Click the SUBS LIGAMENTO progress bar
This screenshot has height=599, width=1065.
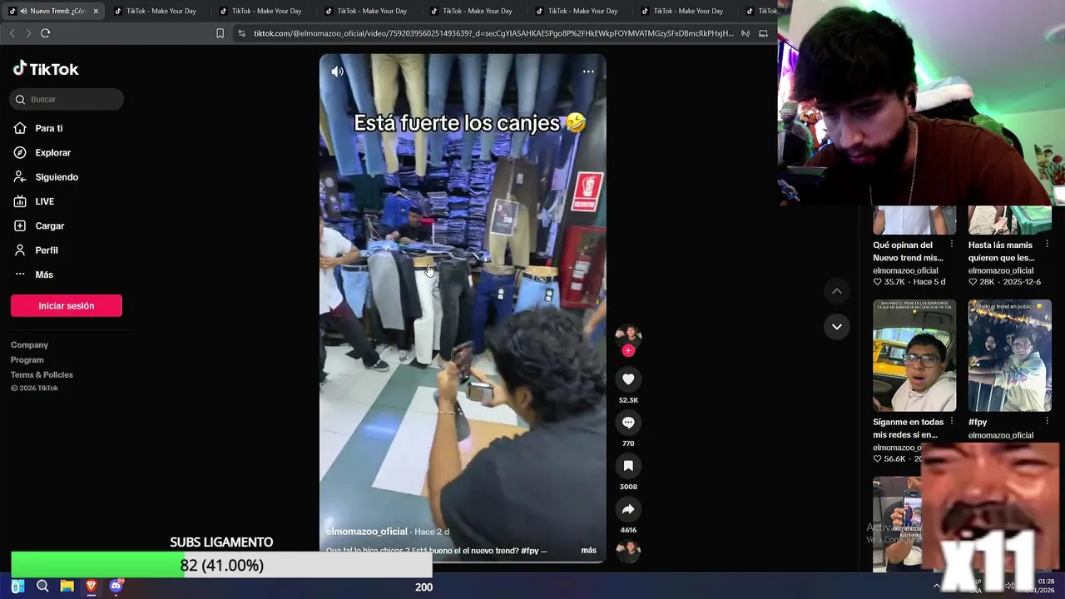[221, 565]
